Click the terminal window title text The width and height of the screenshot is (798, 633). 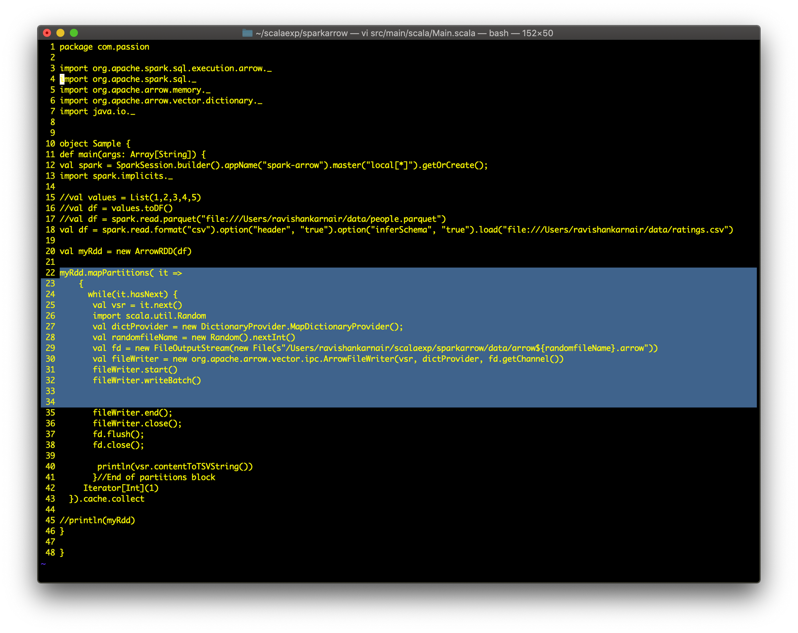point(404,33)
